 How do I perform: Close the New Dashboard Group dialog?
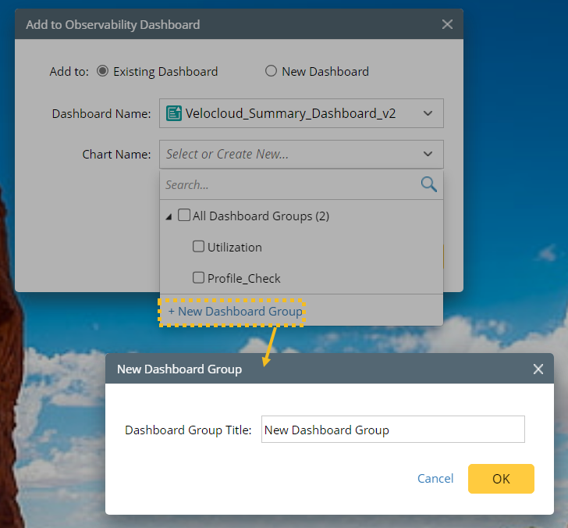[538, 369]
